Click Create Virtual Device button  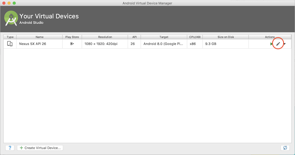pyautogui.click(x=40, y=148)
